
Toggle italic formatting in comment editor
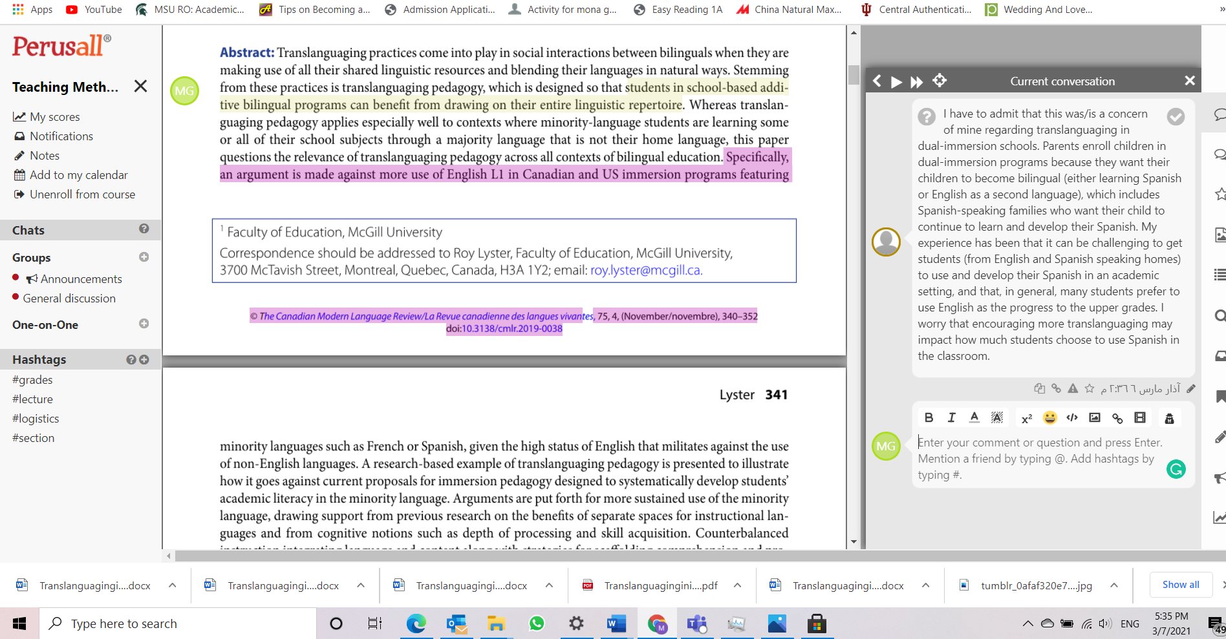951,417
